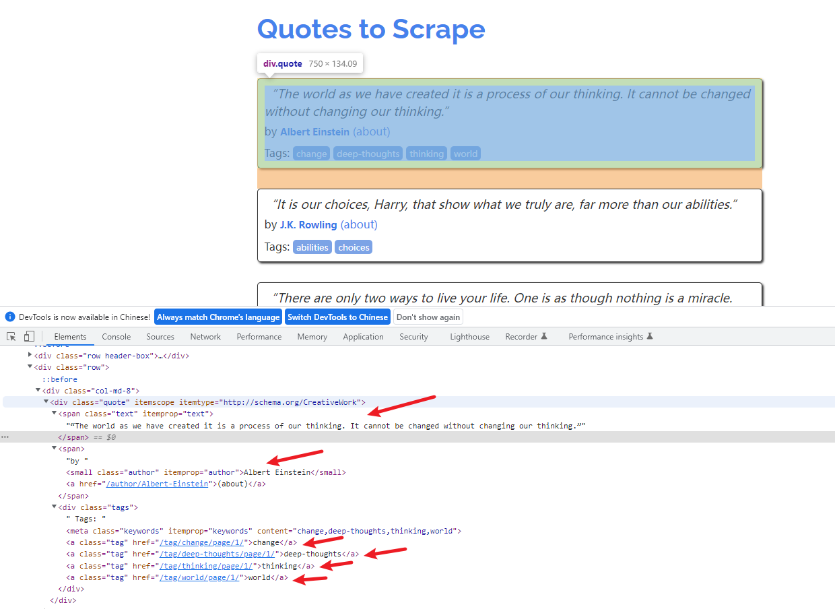Click the J.K. Rowling author name on page
This screenshot has height=609, width=835.
point(308,225)
